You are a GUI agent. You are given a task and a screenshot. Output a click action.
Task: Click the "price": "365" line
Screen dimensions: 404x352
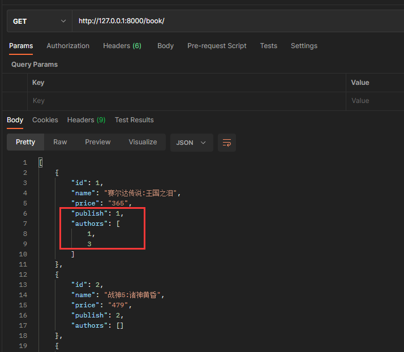tap(102, 203)
